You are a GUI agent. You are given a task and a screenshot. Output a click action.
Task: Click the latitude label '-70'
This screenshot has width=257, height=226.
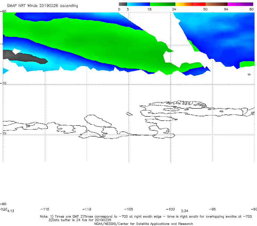point(3,83)
